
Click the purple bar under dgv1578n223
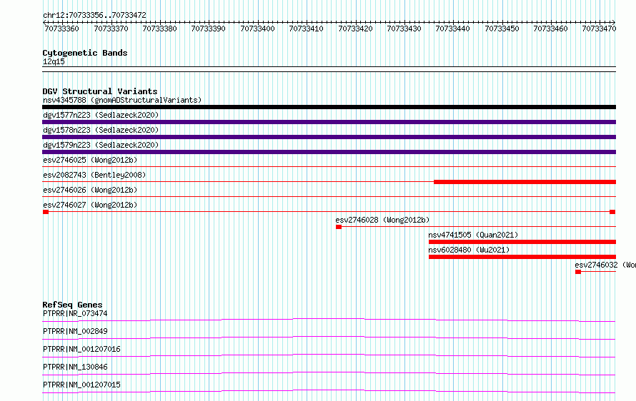pyautogui.click(x=329, y=137)
